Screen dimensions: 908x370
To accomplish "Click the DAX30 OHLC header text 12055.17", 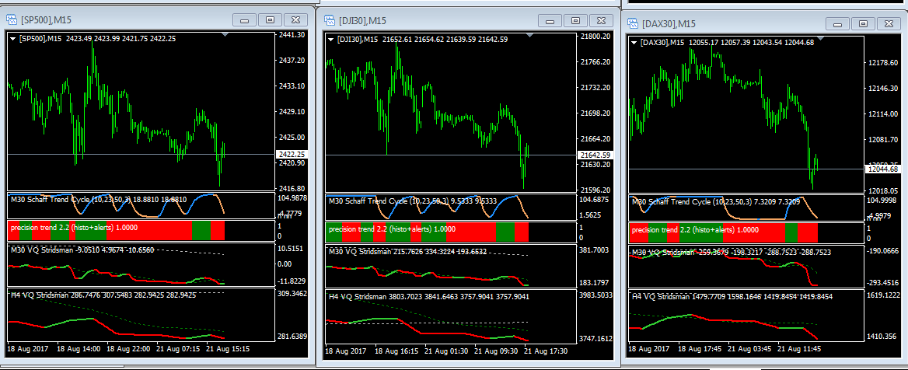I will (703, 43).
